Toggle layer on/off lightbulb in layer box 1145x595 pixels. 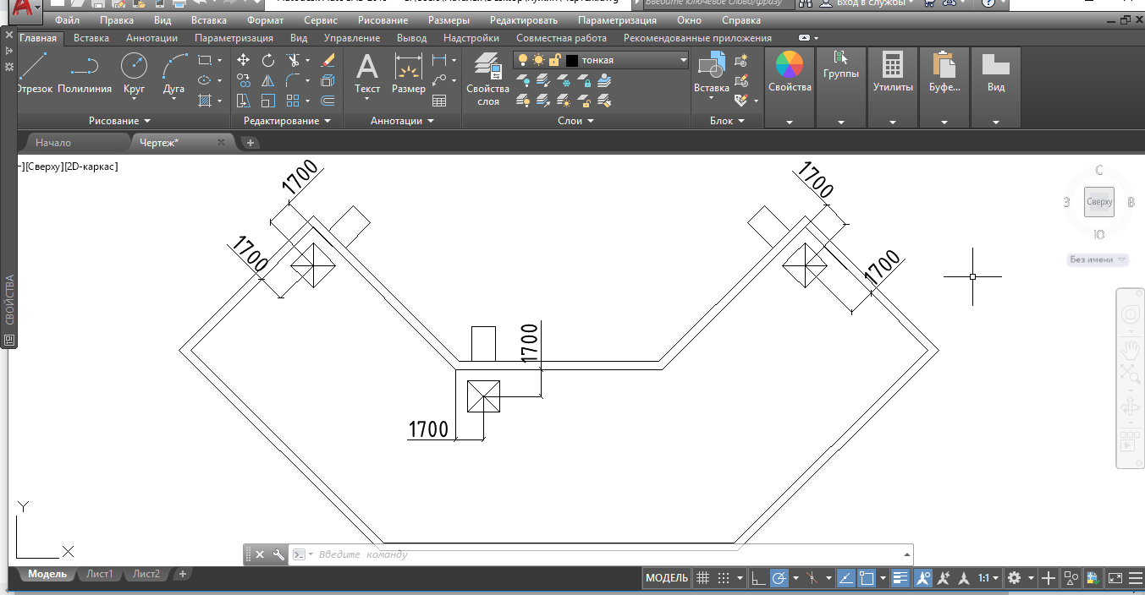(523, 60)
